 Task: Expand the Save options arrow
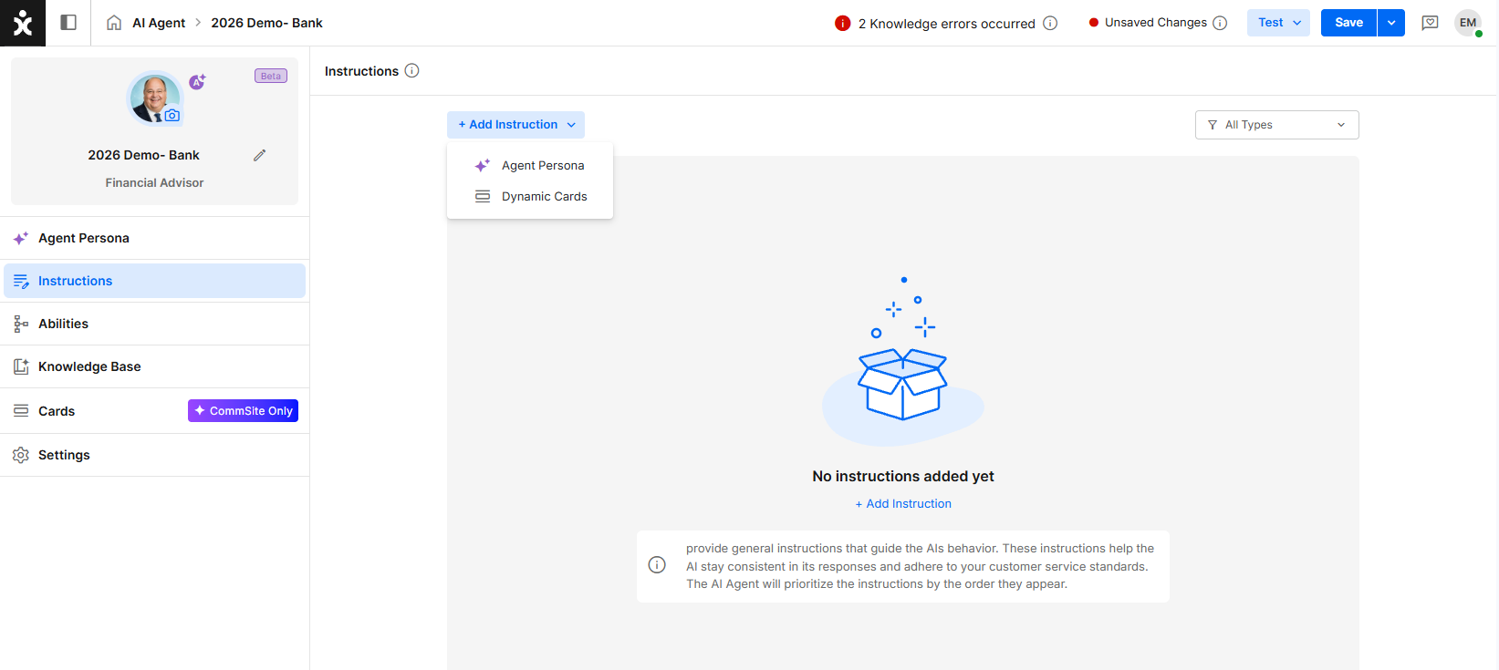1391,23
